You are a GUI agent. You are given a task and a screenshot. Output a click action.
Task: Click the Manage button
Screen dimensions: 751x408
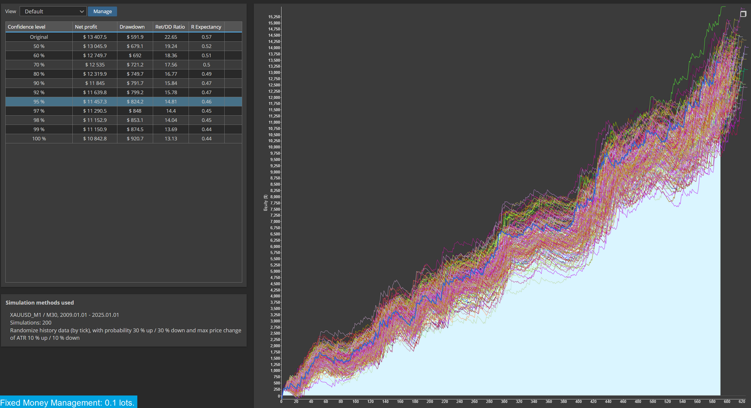point(102,12)
